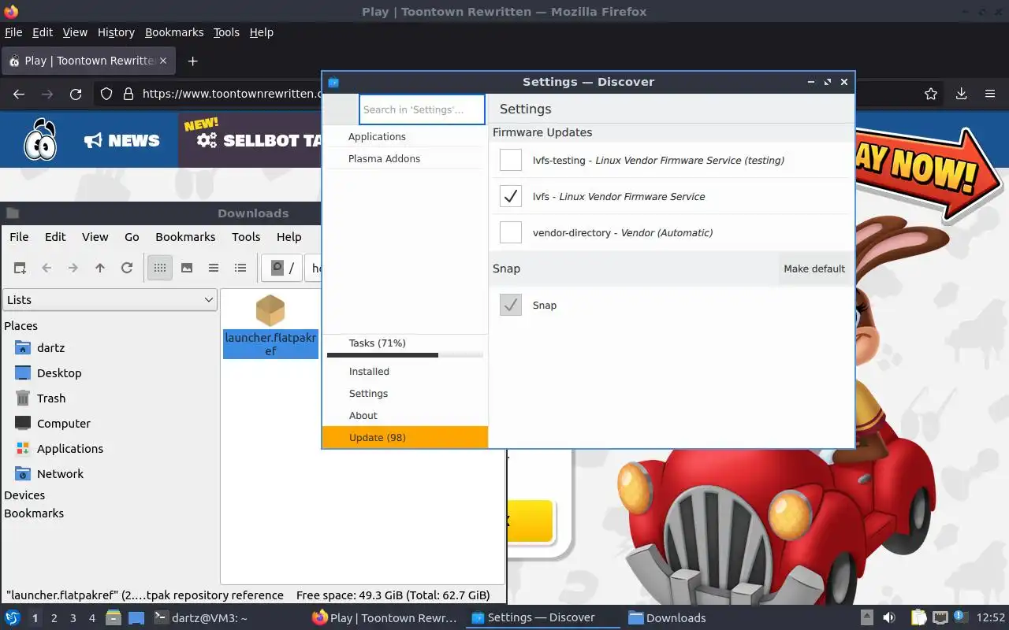Screen dimensions: 1009x630
Task: Open NEWS on Toontown site
Action: (122, 140)
